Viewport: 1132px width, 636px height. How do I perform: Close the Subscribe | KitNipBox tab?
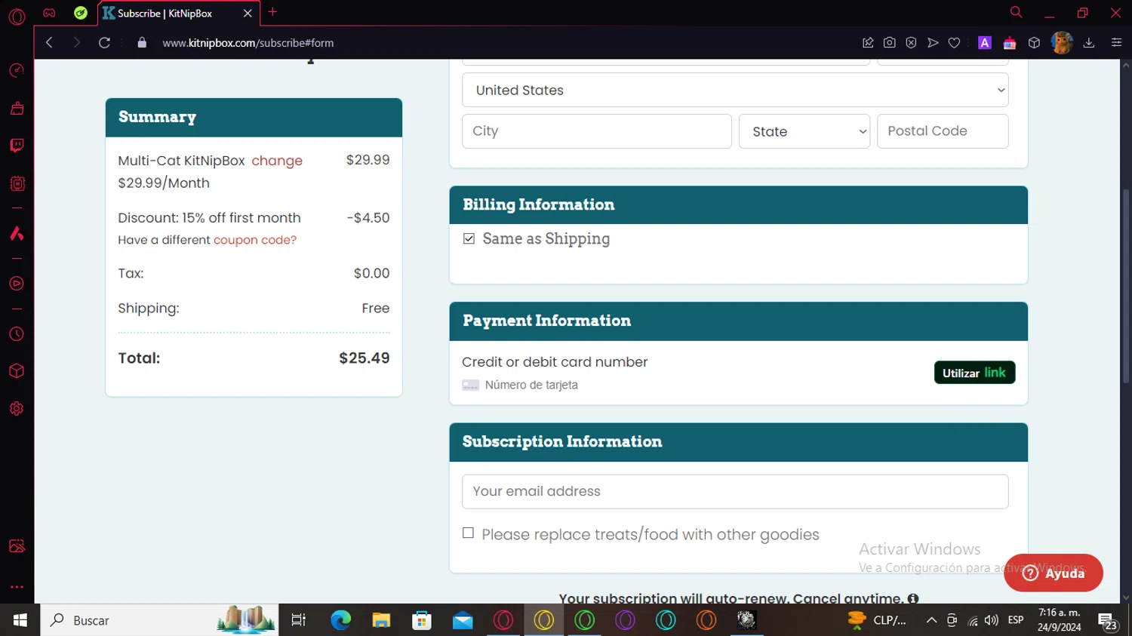(x=247, y=14)
